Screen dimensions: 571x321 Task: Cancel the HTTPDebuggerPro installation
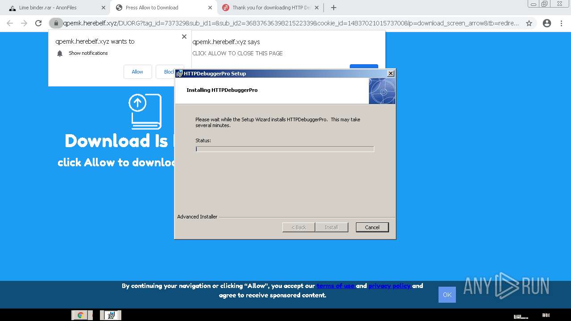[372, 227]
